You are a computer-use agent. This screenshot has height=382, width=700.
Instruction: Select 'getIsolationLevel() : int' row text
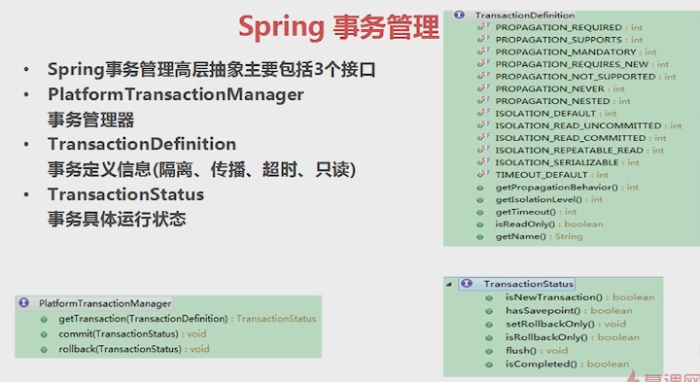pos(549,199)
